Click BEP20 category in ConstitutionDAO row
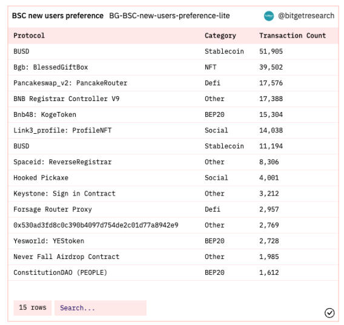Viewport: 344px width, 325px height. [x=214, y=272]
